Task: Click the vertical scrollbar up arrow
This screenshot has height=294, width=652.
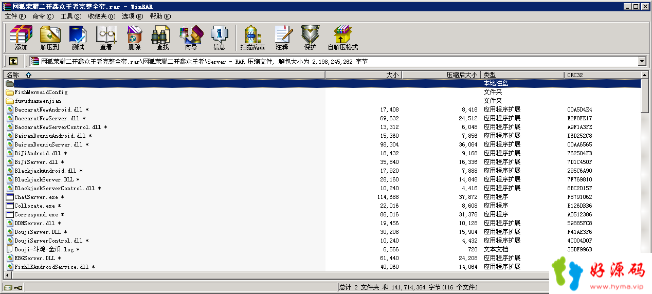Action: click(x=645, y=75)
